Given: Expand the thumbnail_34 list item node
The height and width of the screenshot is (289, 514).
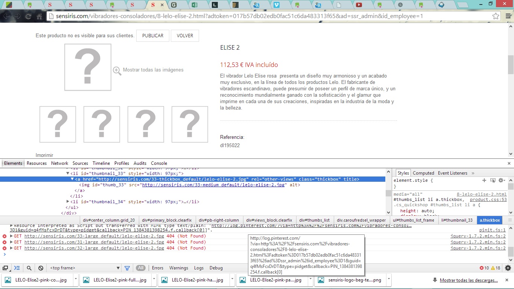Looking at the screenshot, I should pyautogui.click(x=68, y=202).
